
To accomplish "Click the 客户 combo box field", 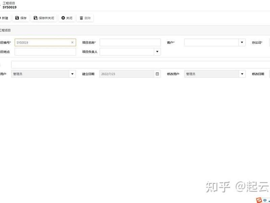I will pos(215,43).
